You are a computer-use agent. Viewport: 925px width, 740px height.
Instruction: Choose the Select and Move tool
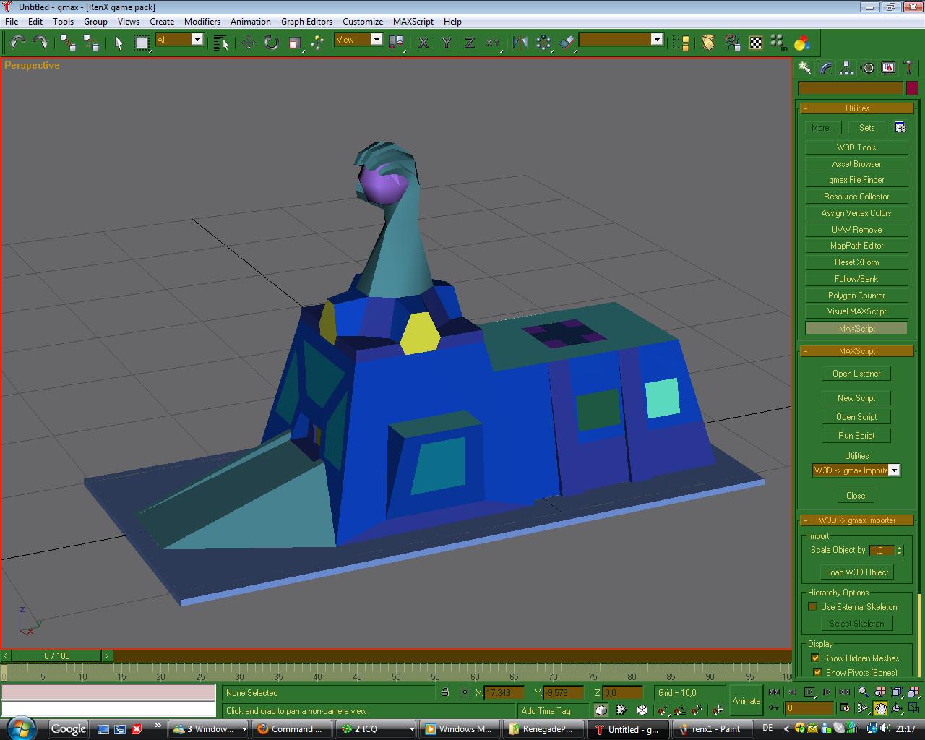tap(248, 43)
